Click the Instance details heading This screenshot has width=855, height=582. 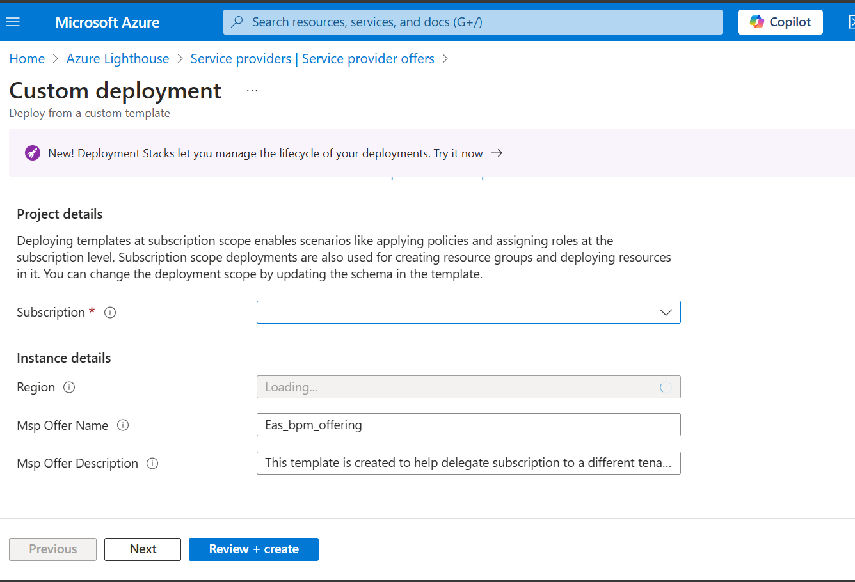pos(64,358)
